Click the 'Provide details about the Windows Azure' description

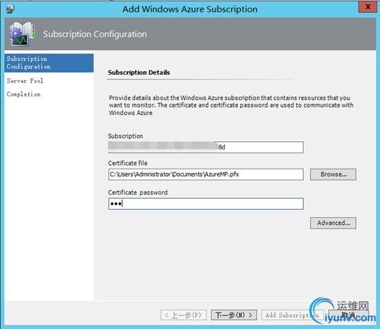[x=231, y=106]
